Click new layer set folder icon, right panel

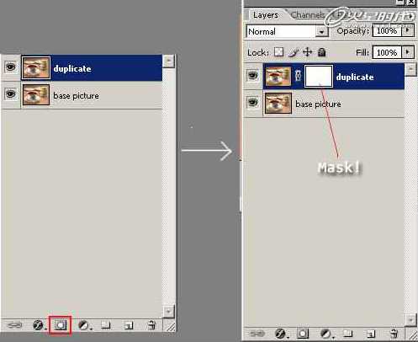click(348, 334)
